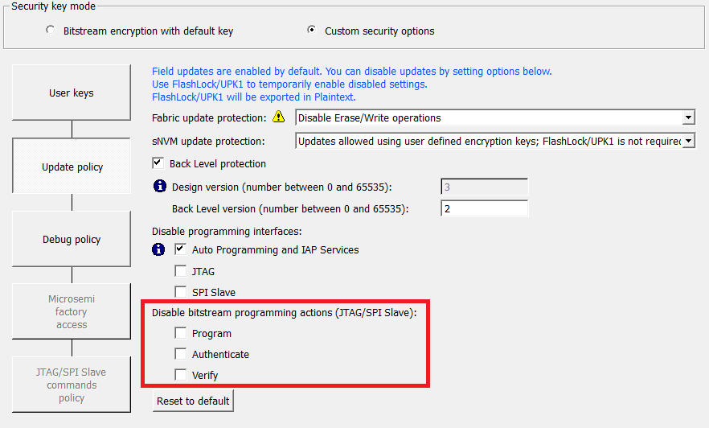Open Fabric update protection dropdown

tap(688, 118)
